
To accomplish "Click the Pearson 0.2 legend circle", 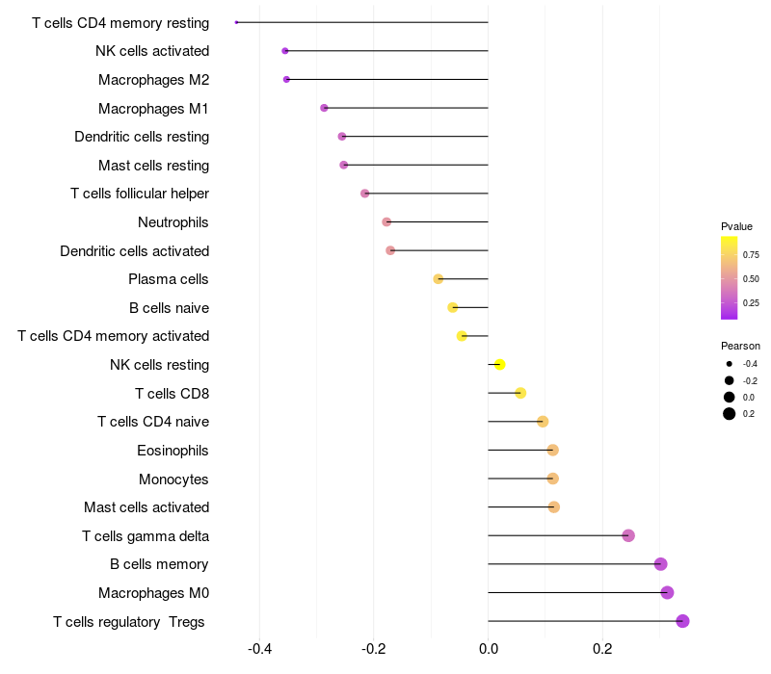I will click(730, 414).
